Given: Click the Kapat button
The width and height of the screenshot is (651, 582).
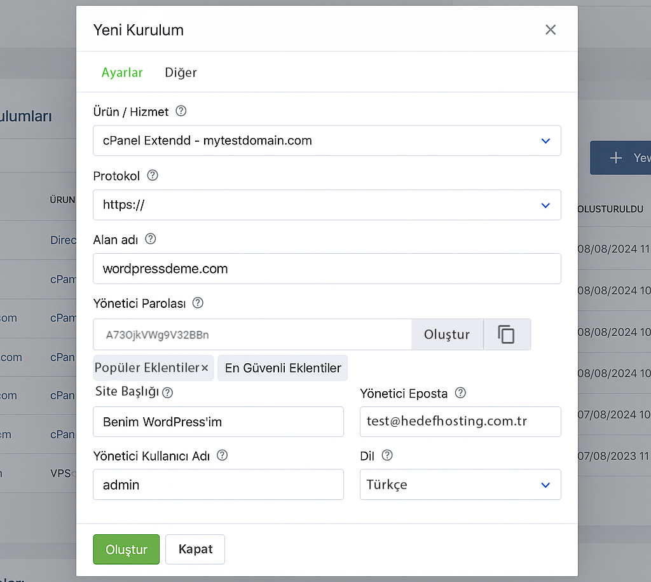Looking at the screenshot, I should click(195, 549).
